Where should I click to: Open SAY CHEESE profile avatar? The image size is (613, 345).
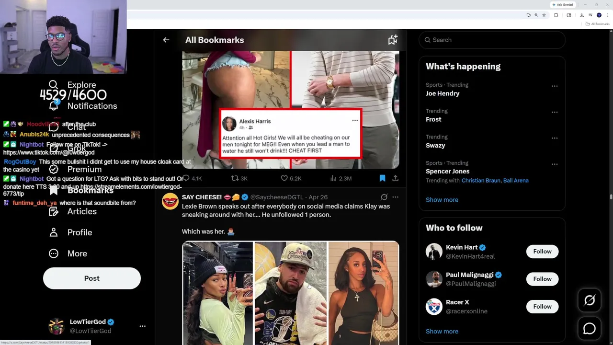coord(170,201)
